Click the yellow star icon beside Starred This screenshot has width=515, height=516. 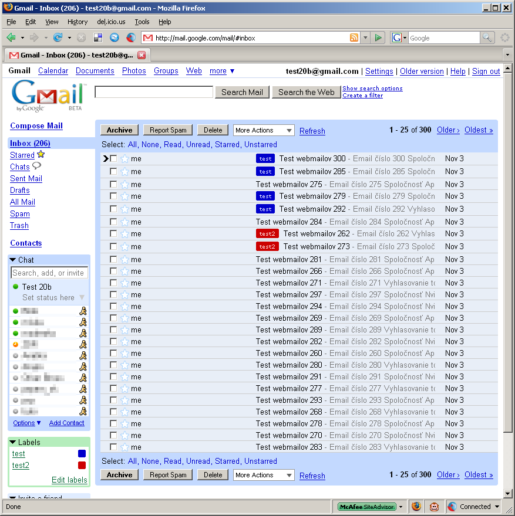[x=41, y=154]
